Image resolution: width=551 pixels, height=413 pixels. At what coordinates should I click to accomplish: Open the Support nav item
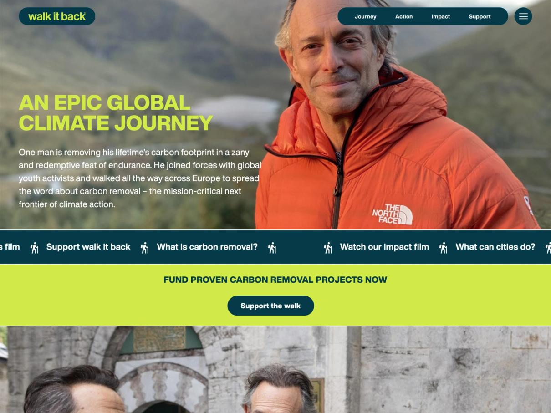tap(480, 16)
